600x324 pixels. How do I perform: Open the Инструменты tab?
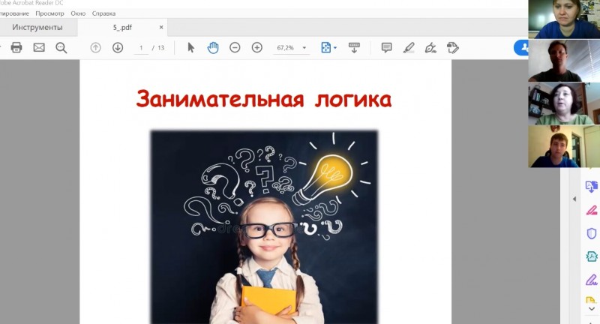click(x=36, y=27)
